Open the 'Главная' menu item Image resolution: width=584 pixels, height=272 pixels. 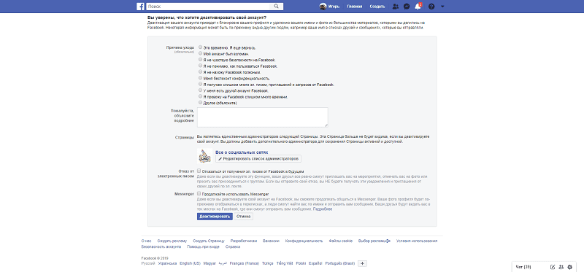click(x=355, y=7)
